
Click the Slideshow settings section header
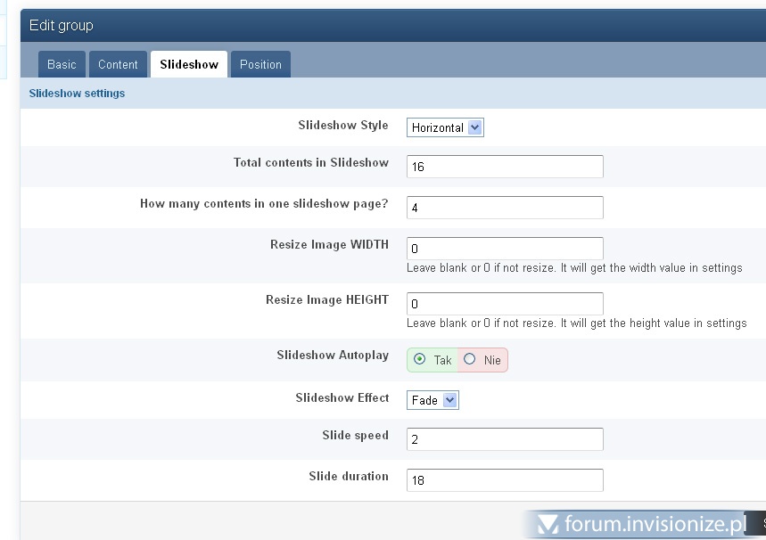point(77,93)
